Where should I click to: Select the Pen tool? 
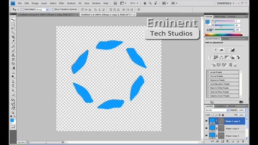[13, 81]
